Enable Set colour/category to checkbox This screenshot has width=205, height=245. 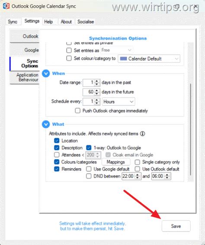click(69, 58)
